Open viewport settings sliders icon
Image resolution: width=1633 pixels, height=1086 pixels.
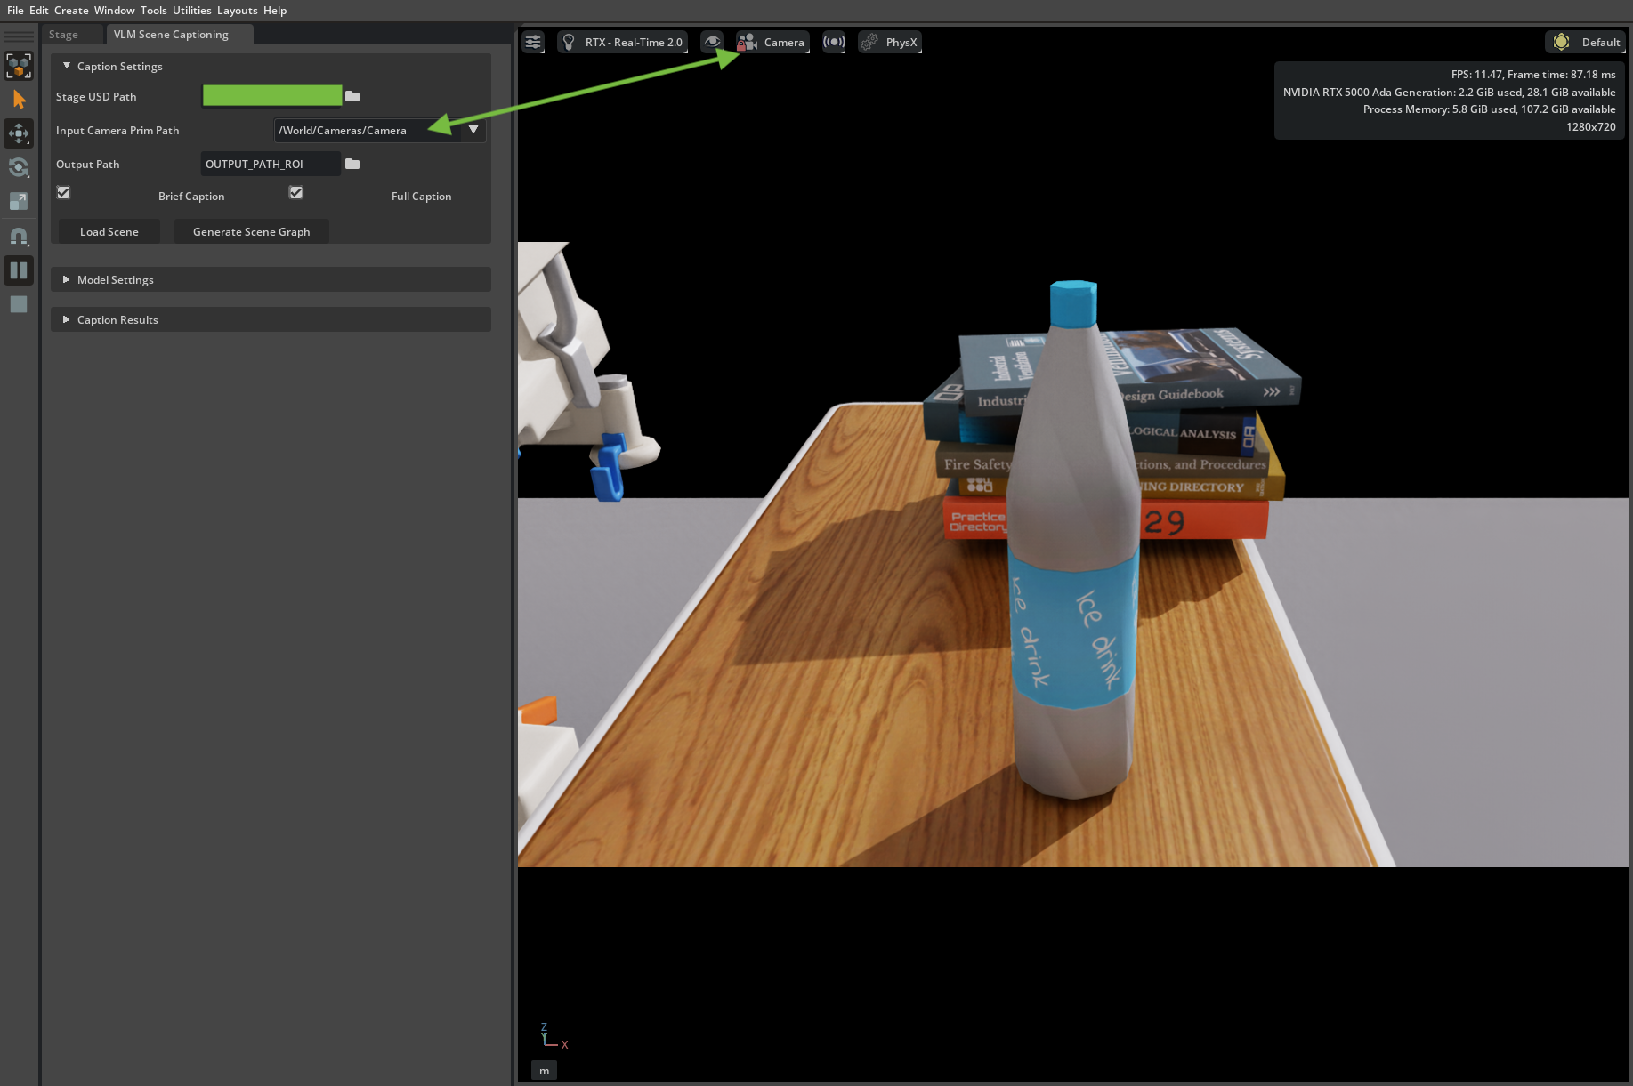coord(533,42)
